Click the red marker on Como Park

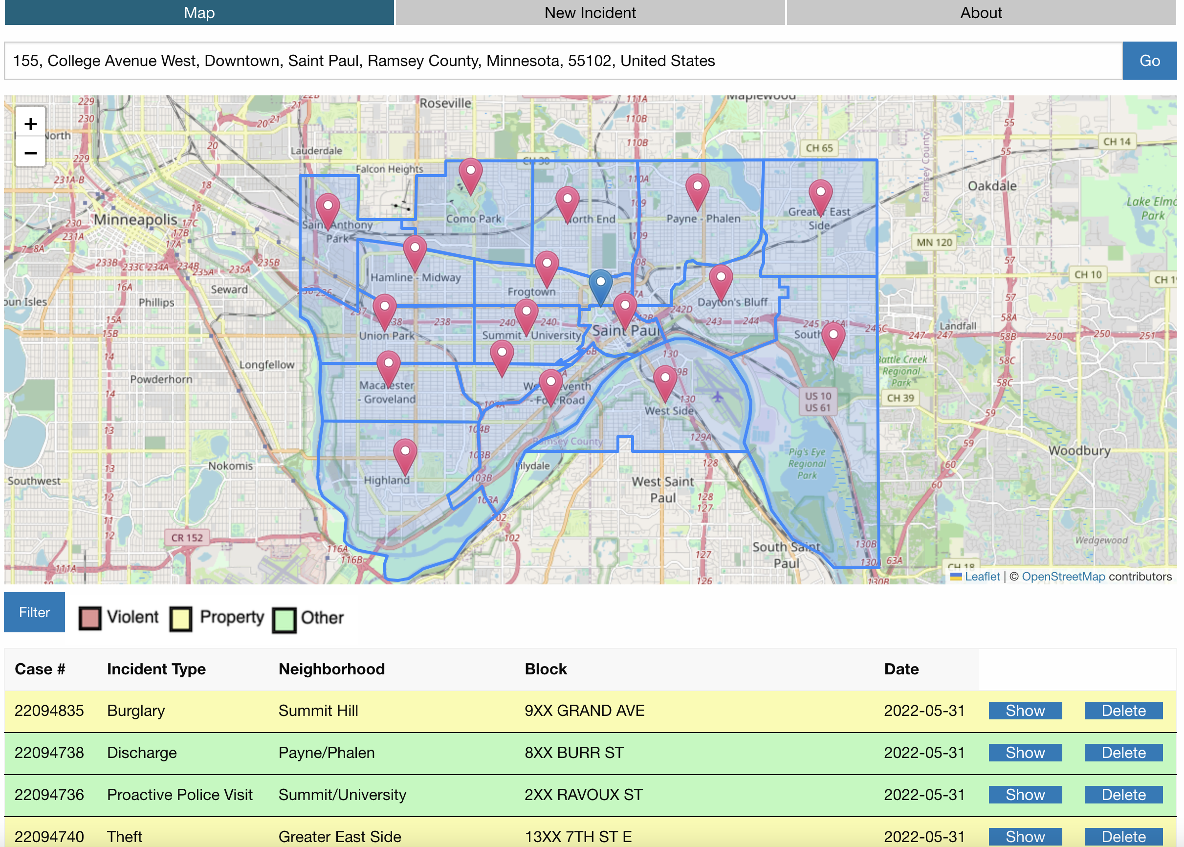[x=470, y=175]
